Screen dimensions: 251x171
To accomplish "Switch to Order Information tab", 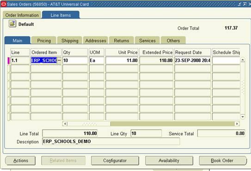I will point(22,15).
